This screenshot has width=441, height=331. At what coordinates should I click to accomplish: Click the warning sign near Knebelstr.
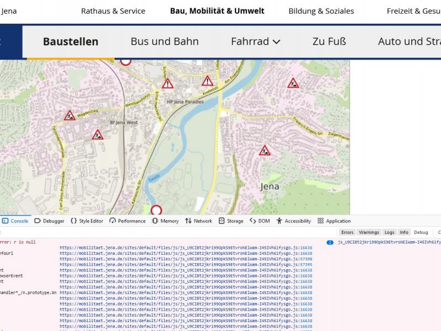207,82
